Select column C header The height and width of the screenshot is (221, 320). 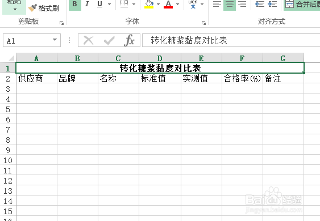pos(118,58)
